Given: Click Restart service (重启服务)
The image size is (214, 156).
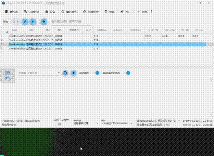Looking at the screenshot, I should [69, 12].
